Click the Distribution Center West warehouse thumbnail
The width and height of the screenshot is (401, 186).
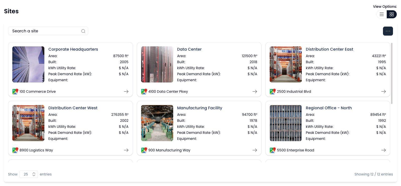tap(28, 123)
